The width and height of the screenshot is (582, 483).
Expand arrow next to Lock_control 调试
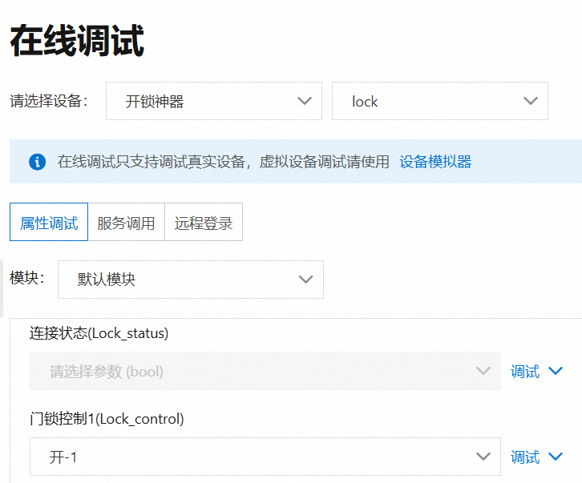pos(556,457)
